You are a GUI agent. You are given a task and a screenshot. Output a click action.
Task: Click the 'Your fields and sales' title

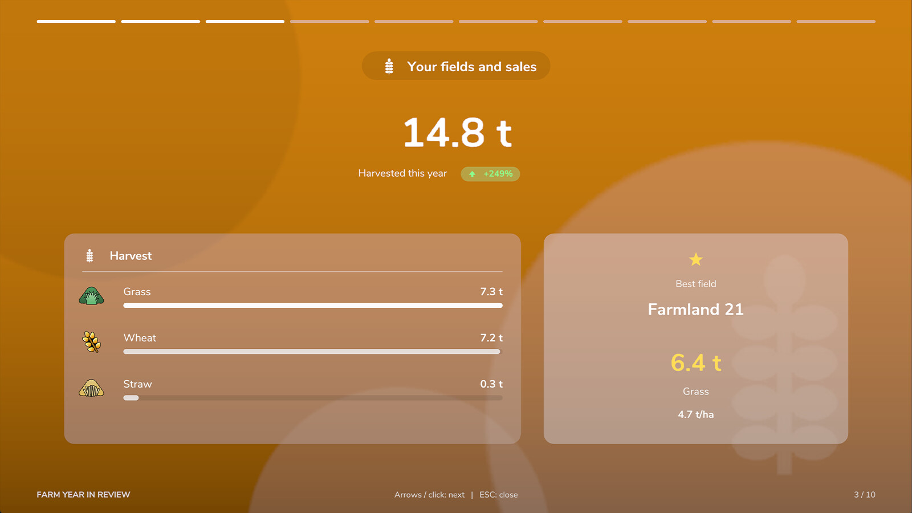point(472,67)
